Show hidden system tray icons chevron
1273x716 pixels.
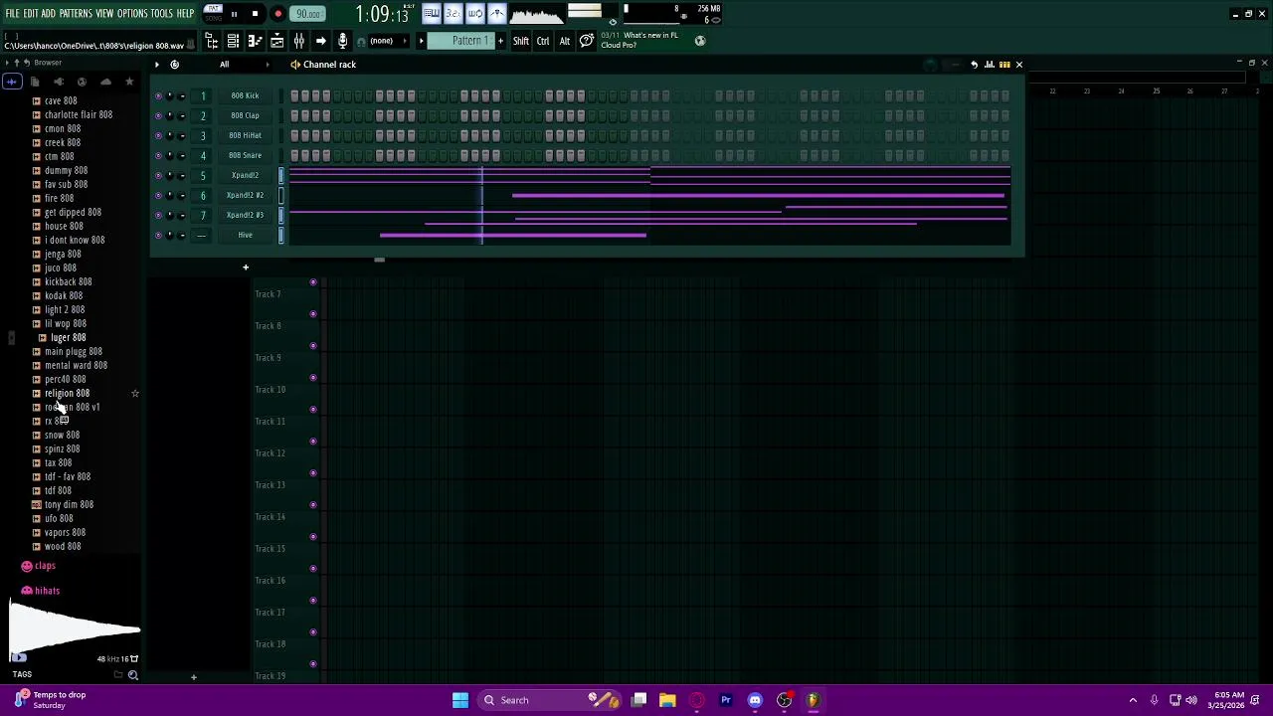(x=1133, y=700)
